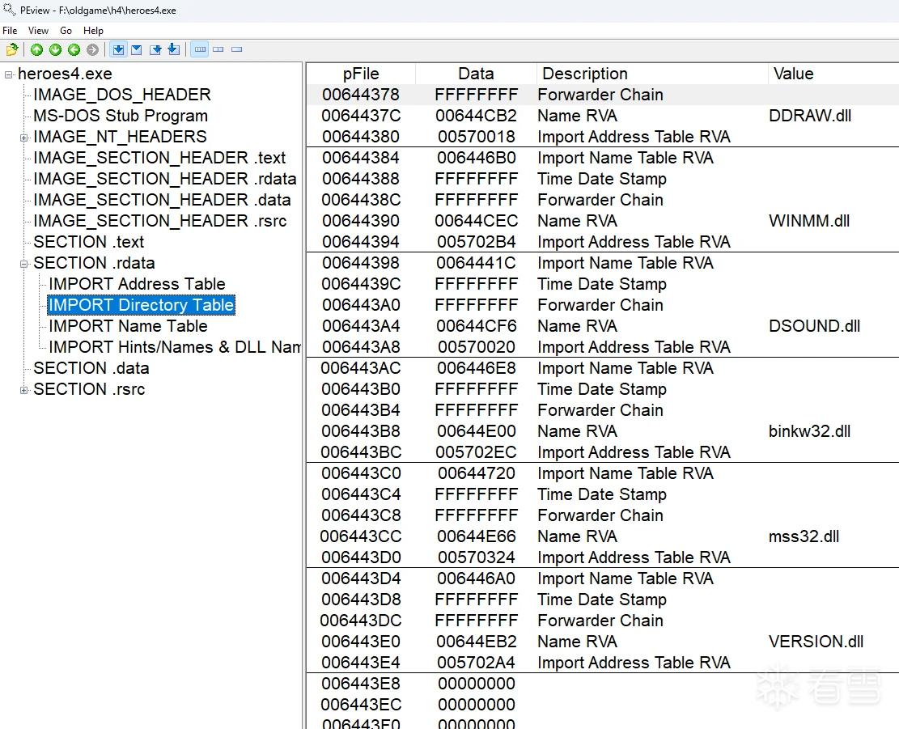Open the Go menu
Image resolution: width=899 pixels, height=729 pixels.
[x=66, y=31]
